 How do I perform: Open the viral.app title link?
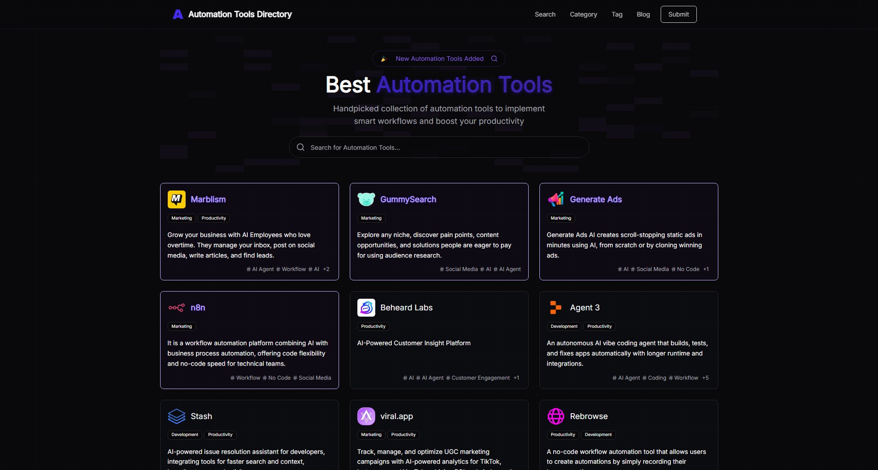pyautogui.click(x=396, y=416)
